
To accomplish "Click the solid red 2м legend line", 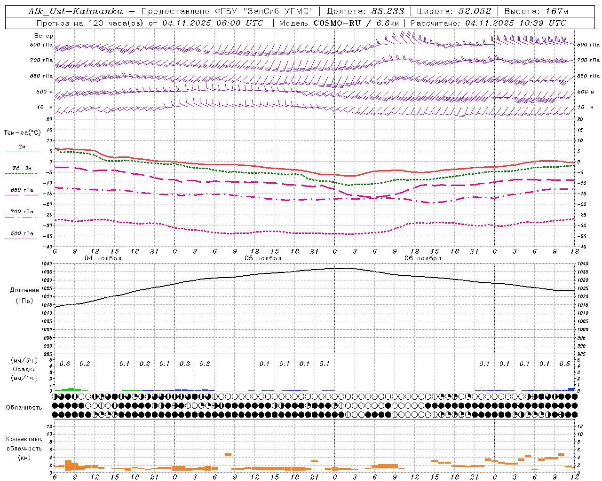I will [22, 152].
